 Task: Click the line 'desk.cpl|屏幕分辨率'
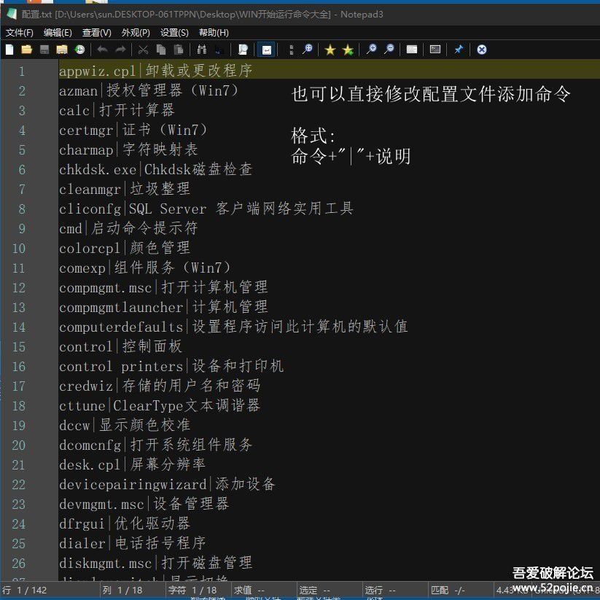pyautogui.click(x=132, y=465)
